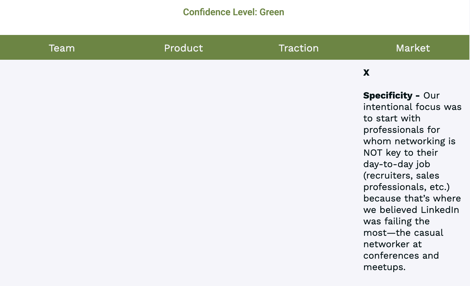The width and height of the screenshot is (470, 286).
Task: Click the phrase "whom networking is"
Action: 409,141
